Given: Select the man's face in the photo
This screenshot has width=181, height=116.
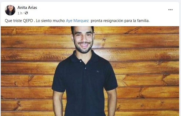Looking at the screenshot, I should tap(83, 40).
